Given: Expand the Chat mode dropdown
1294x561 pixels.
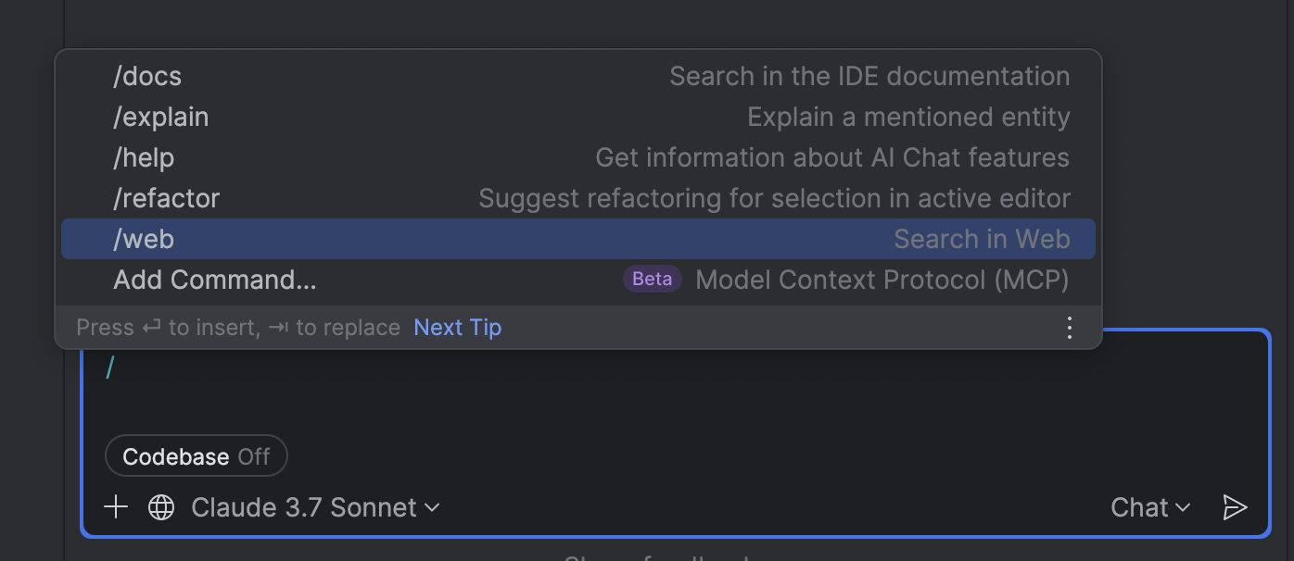Looking at the screenshot, I should click(x=1150, y=507).
